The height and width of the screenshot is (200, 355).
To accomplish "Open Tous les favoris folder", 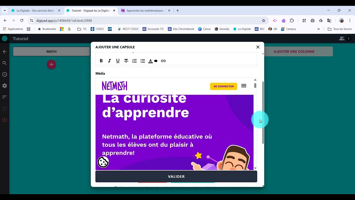I will 340,29.
